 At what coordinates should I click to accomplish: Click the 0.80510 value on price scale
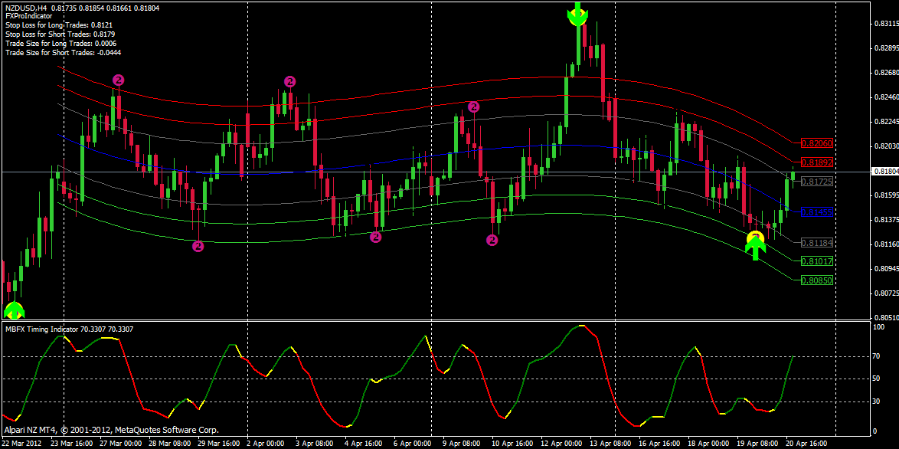pos(885,317)
